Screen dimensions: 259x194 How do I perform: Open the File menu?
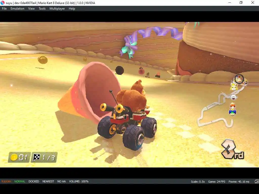point(4,9)
